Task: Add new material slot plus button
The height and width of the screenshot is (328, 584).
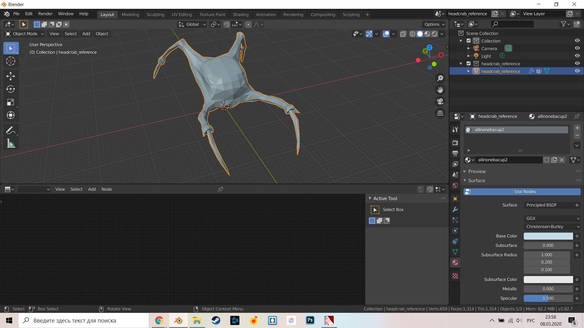Action: point(577,128)
